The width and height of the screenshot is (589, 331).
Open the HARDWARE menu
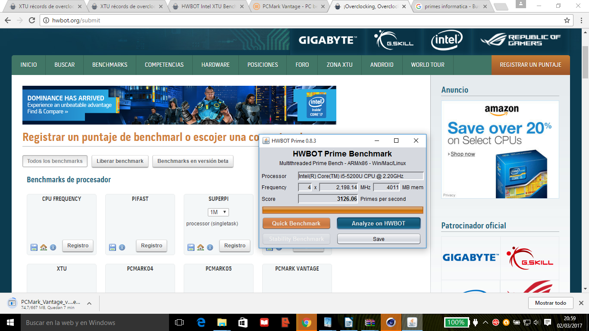pyautogui.click(x=216, y=65)
